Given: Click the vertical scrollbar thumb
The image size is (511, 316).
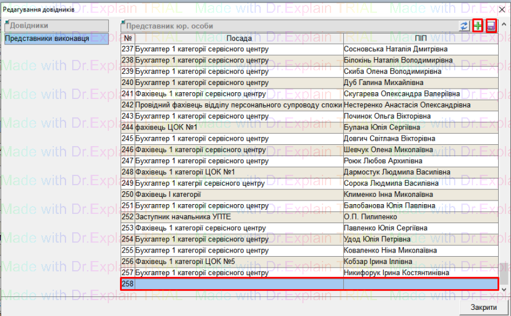Looking at the screenshot, I should click(x=504, y=271).
